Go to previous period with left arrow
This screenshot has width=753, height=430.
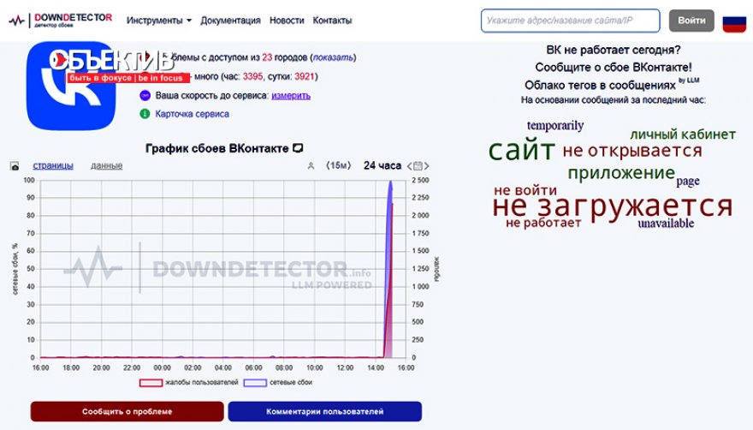[409, 166]
